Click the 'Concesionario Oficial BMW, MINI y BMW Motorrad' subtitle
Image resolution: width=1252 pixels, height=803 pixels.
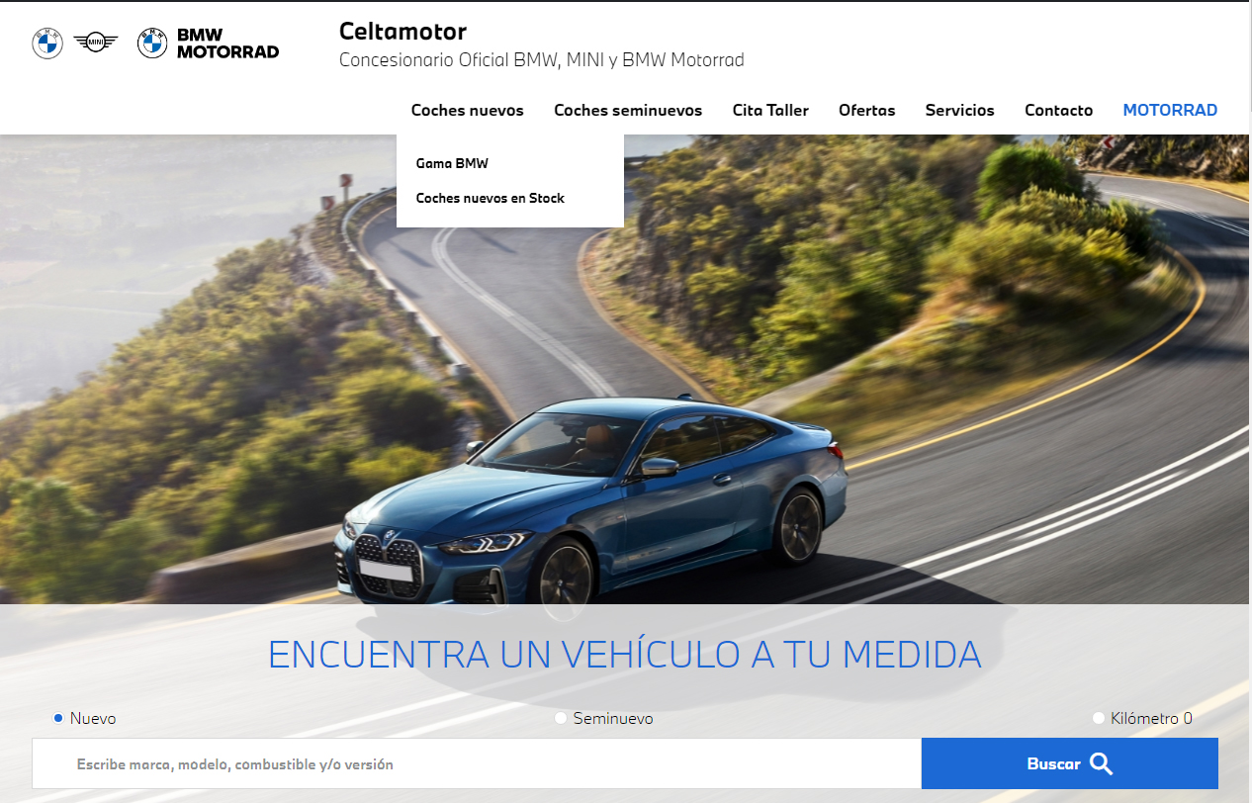coord(542,60)
